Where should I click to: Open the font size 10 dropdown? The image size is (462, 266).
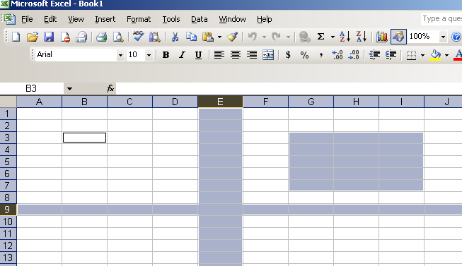(x=149, y=55)
